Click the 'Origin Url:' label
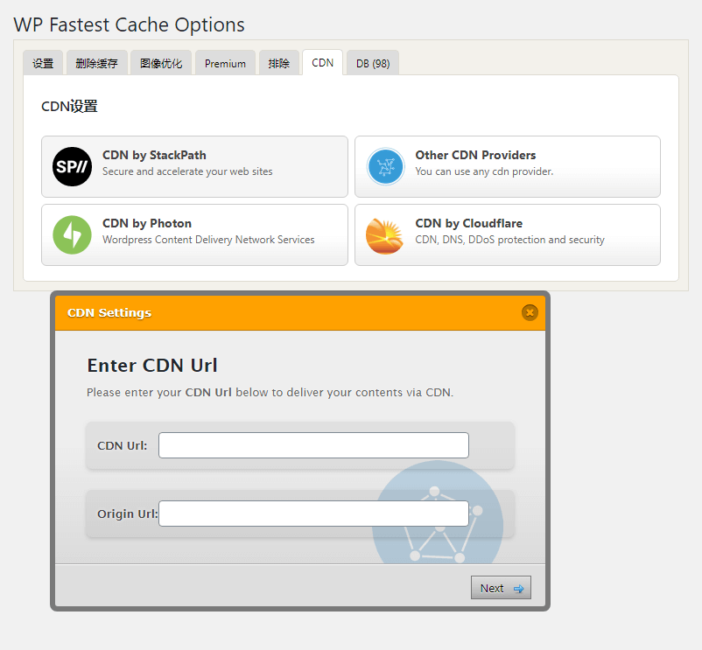This screenshot has width=702, height=650. tap(128, 514)
